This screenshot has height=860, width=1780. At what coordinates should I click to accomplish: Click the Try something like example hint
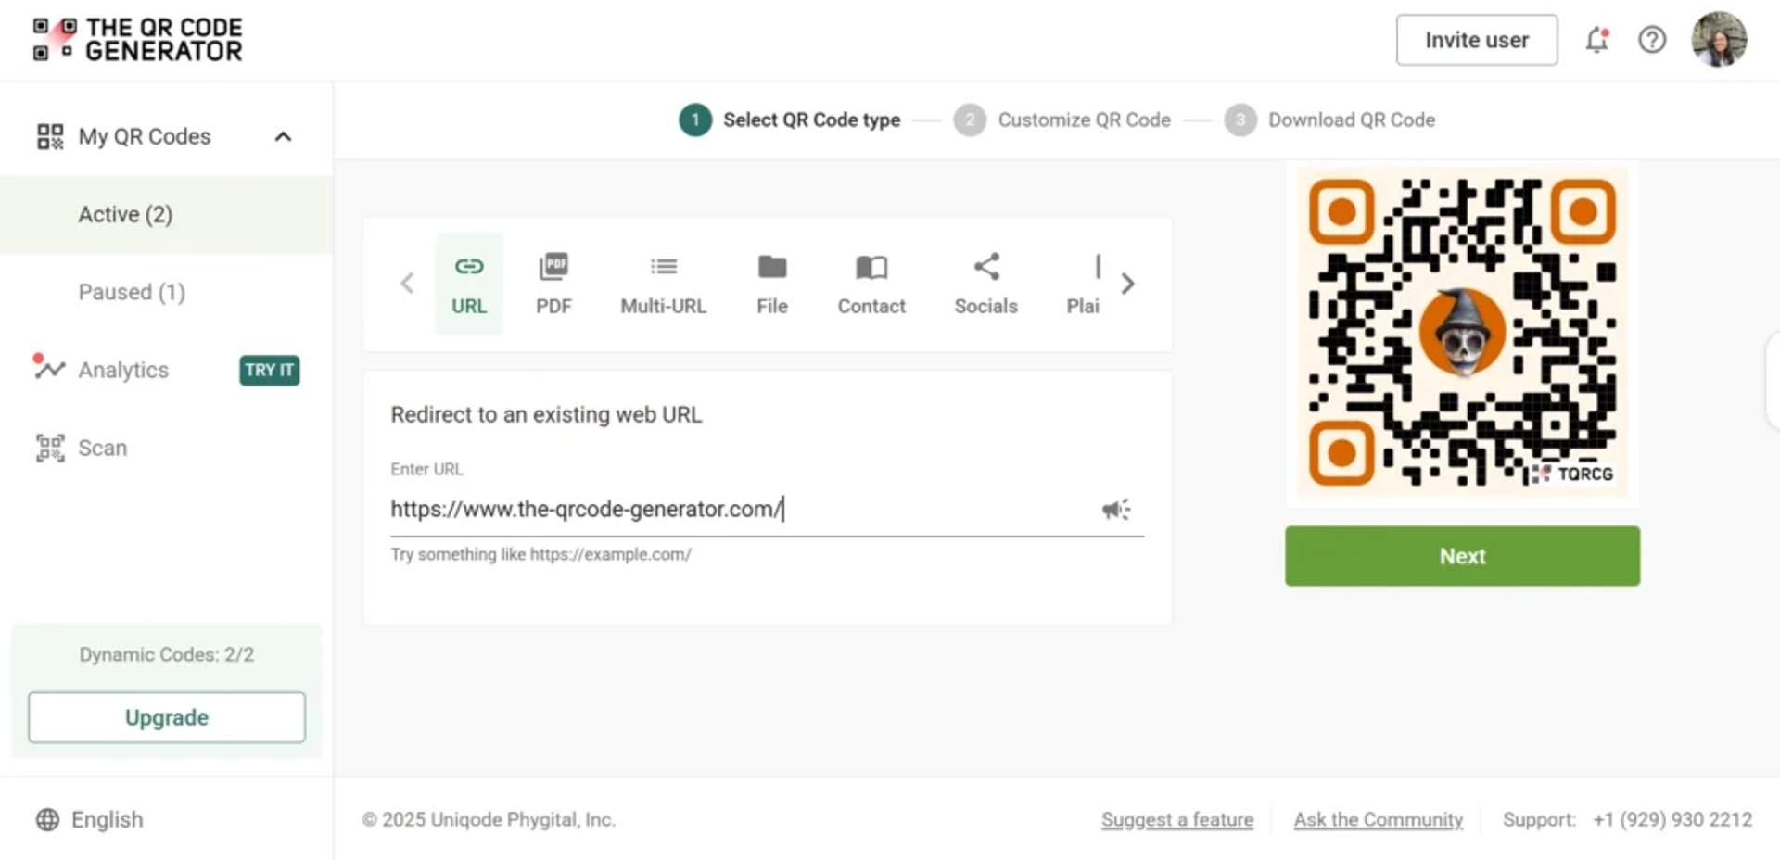540,554
